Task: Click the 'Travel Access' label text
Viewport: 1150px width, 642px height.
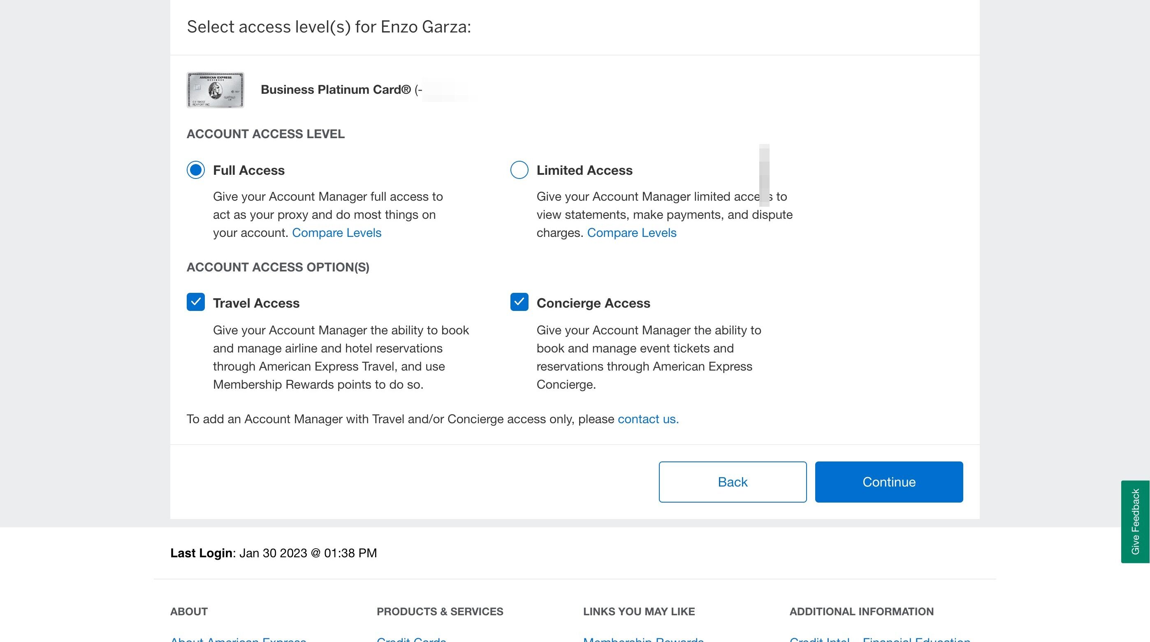Action: [256, 303]
